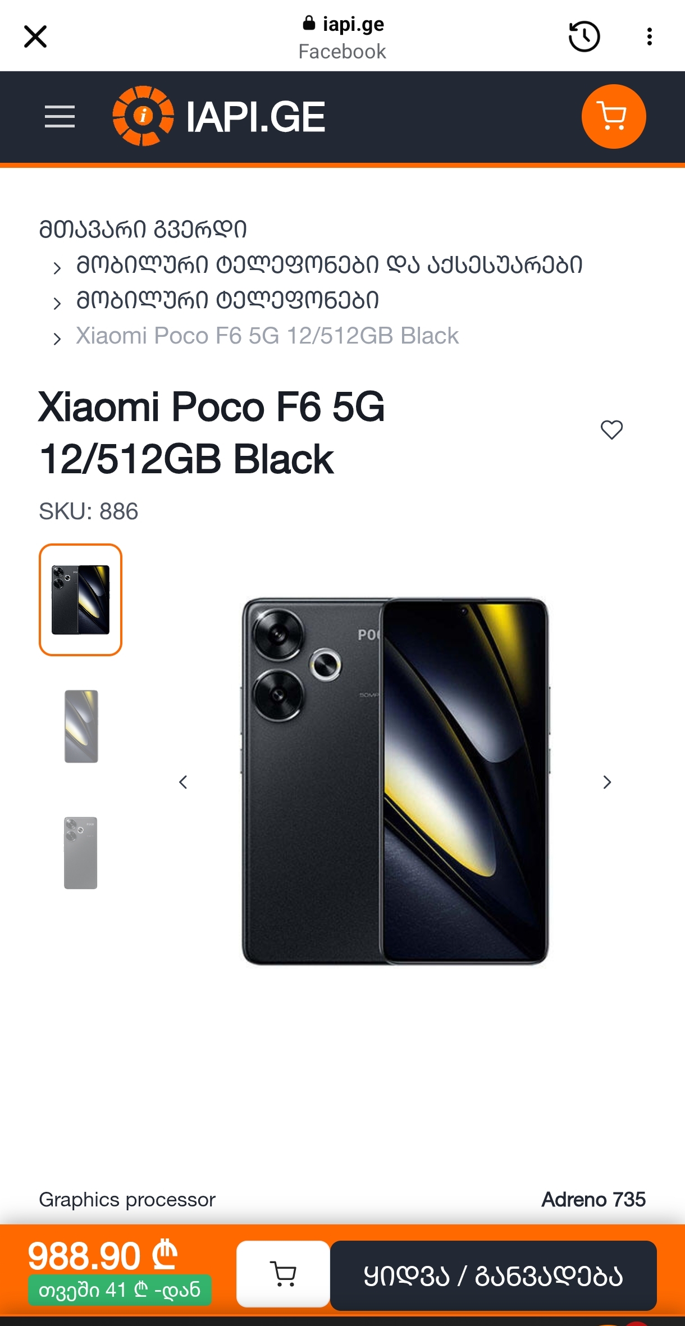Screen dimensions: 685x1326
Task: Click the green monthly installment 41 ₾ badge
Action: (x=120, y=1290)
